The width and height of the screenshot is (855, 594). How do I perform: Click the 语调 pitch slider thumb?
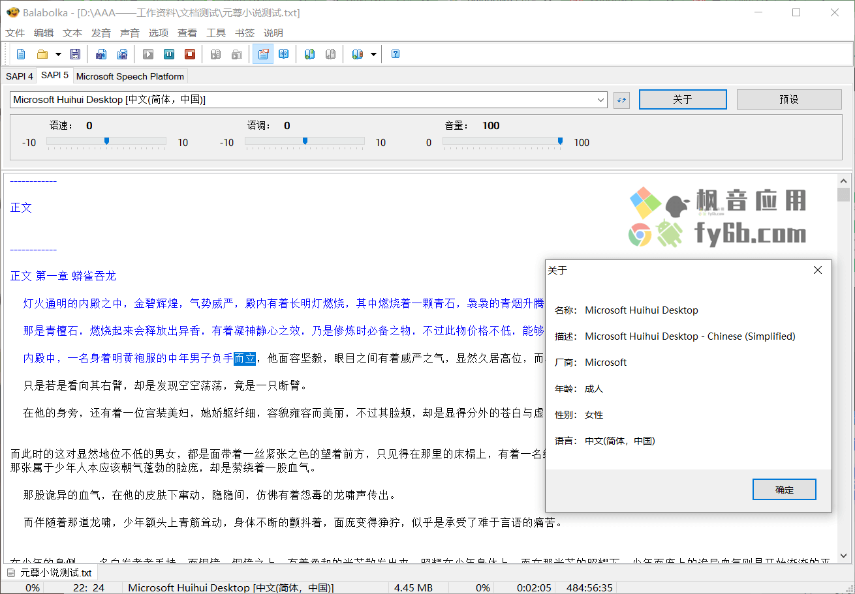[305, 141]
